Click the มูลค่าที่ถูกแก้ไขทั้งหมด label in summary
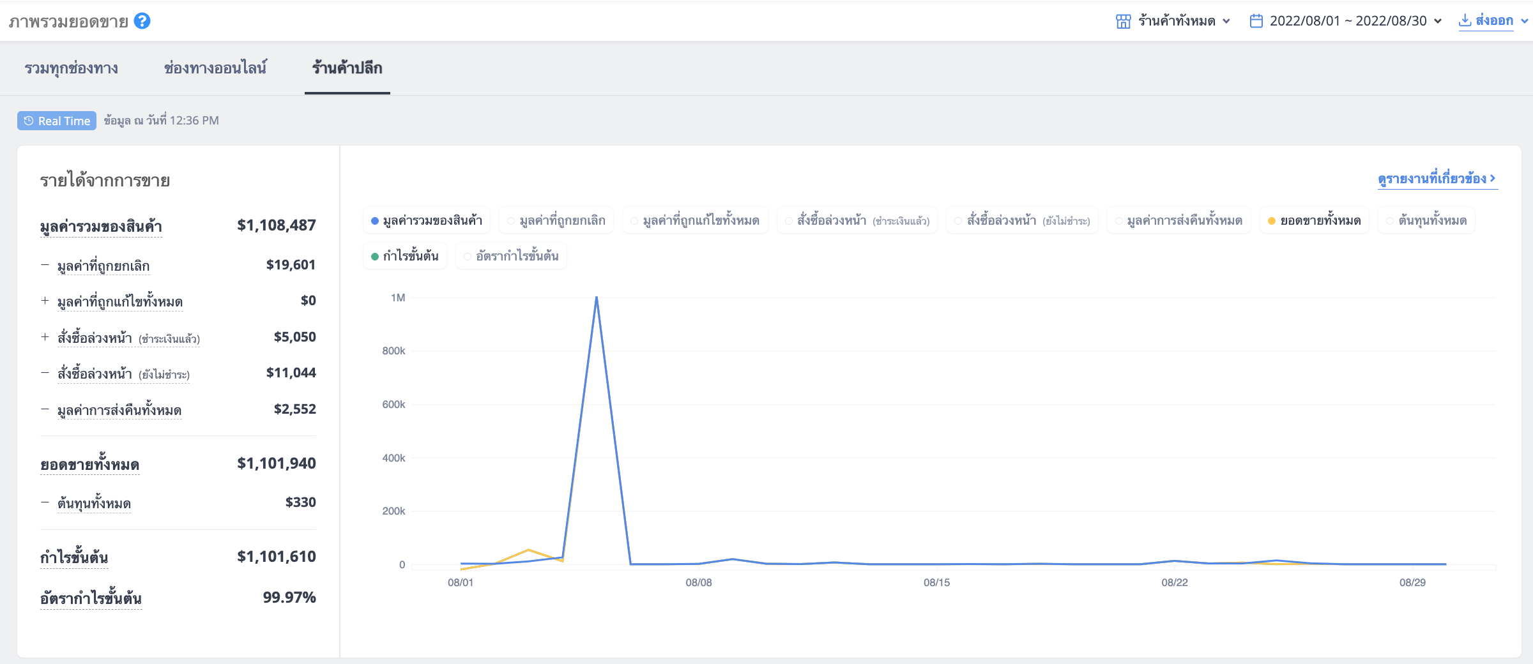 click(120, 301)
